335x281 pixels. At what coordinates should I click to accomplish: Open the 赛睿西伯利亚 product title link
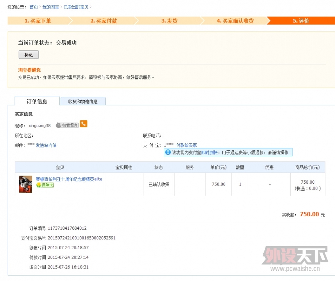pos(69,179)
